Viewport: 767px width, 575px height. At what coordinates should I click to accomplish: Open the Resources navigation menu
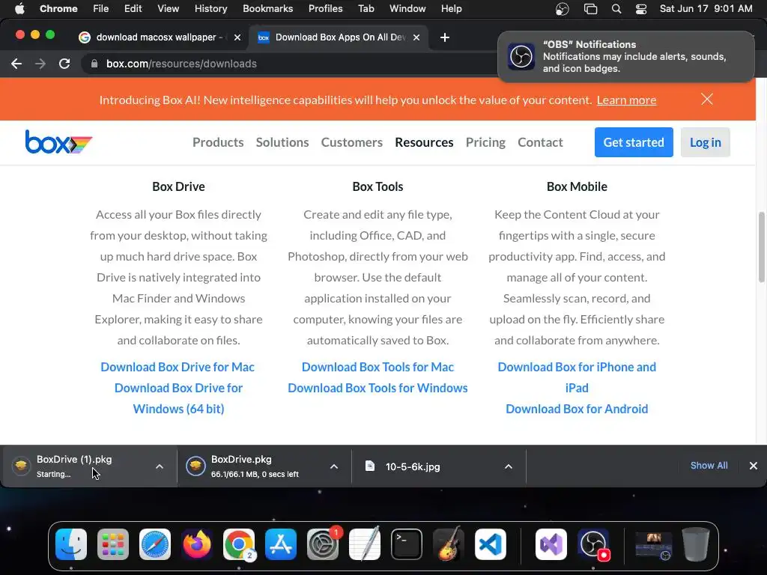[424, 142]
